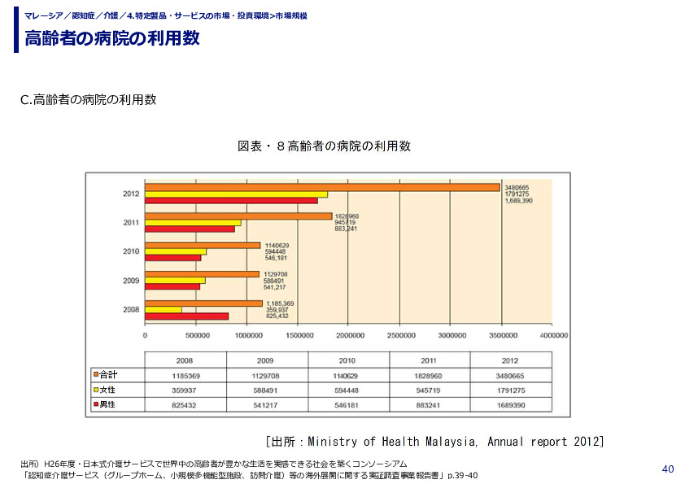This screenshot has width=685, height=484.
Task: Click the orange total bar for 2012
Action: click(322, 187)
